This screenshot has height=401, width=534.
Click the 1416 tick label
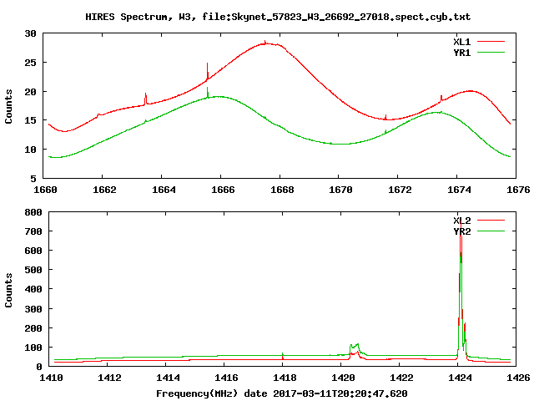pos(226,378)
